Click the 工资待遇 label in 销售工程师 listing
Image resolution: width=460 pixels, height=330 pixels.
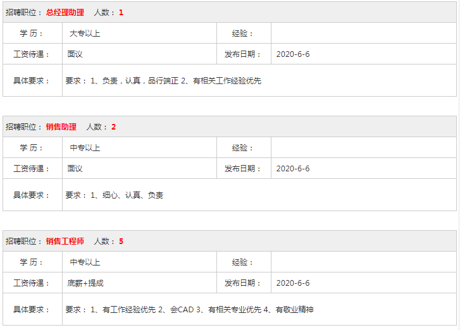point(32,283)
